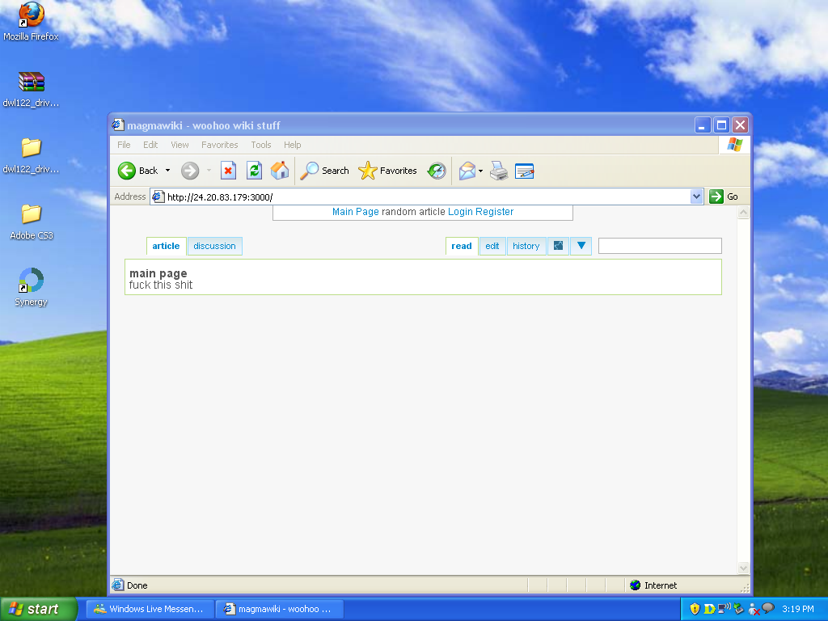Click the vertical scrollbar up arrow
Image resolution: width=828 pixels, height=621 pixels.
pyautogui.click(x=744, y=213)
